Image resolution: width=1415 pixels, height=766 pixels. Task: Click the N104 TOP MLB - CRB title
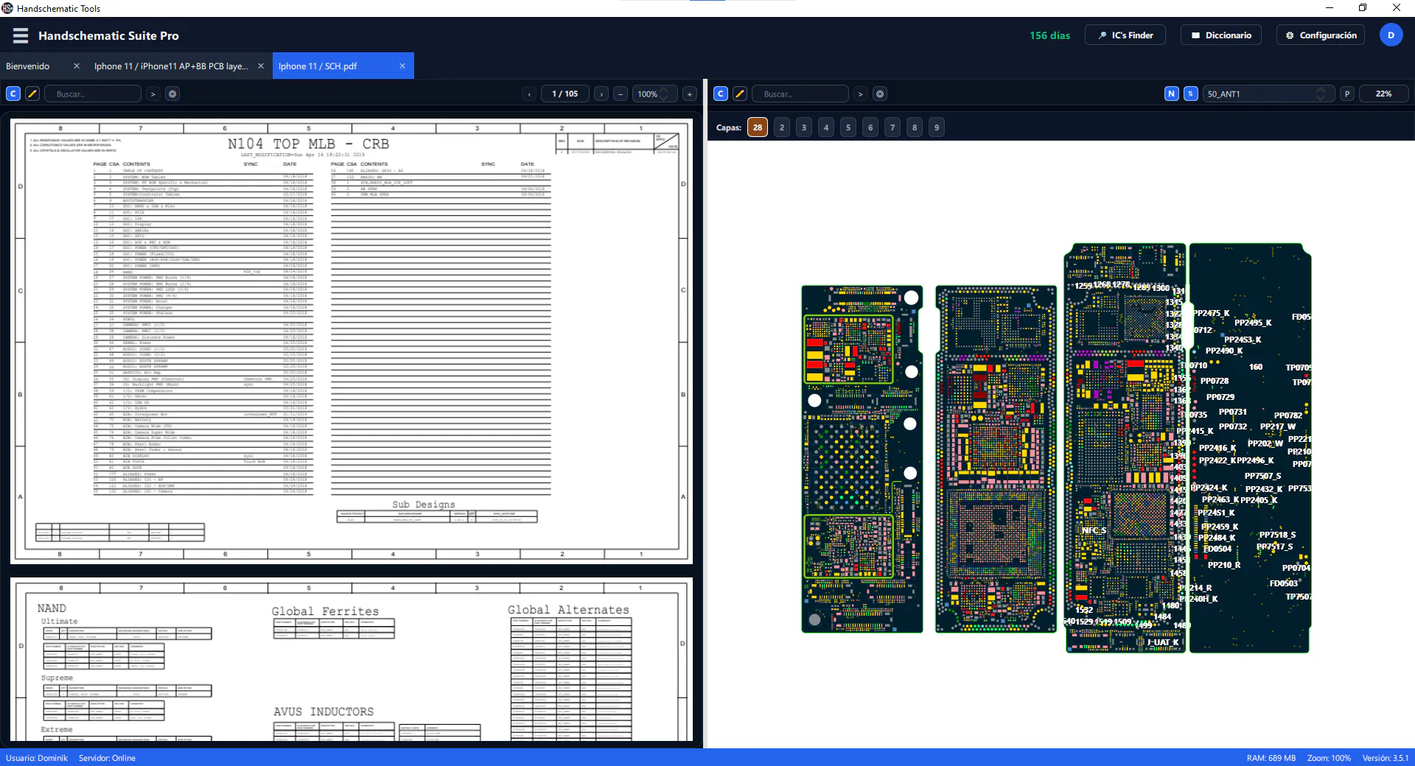[308, 144]
